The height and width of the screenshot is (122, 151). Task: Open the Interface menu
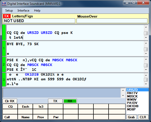pyautogui.click(x=23, y=11)
